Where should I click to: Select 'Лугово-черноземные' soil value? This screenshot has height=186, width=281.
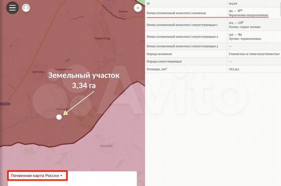pos(245,39)
